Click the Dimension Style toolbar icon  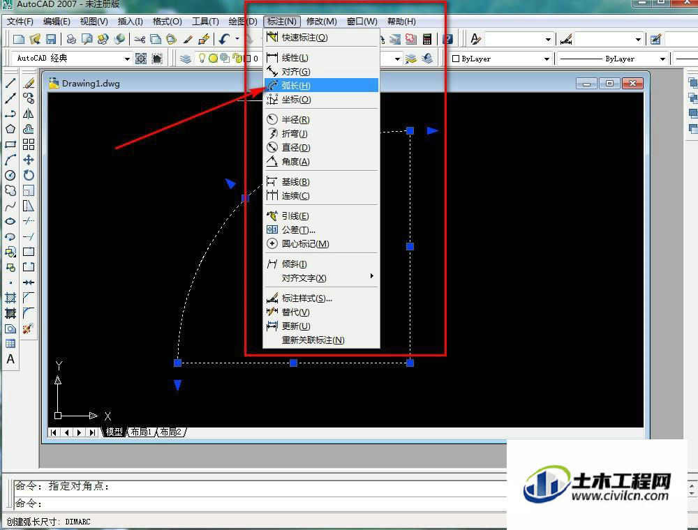pyautogui.click(x=566, y=39)
